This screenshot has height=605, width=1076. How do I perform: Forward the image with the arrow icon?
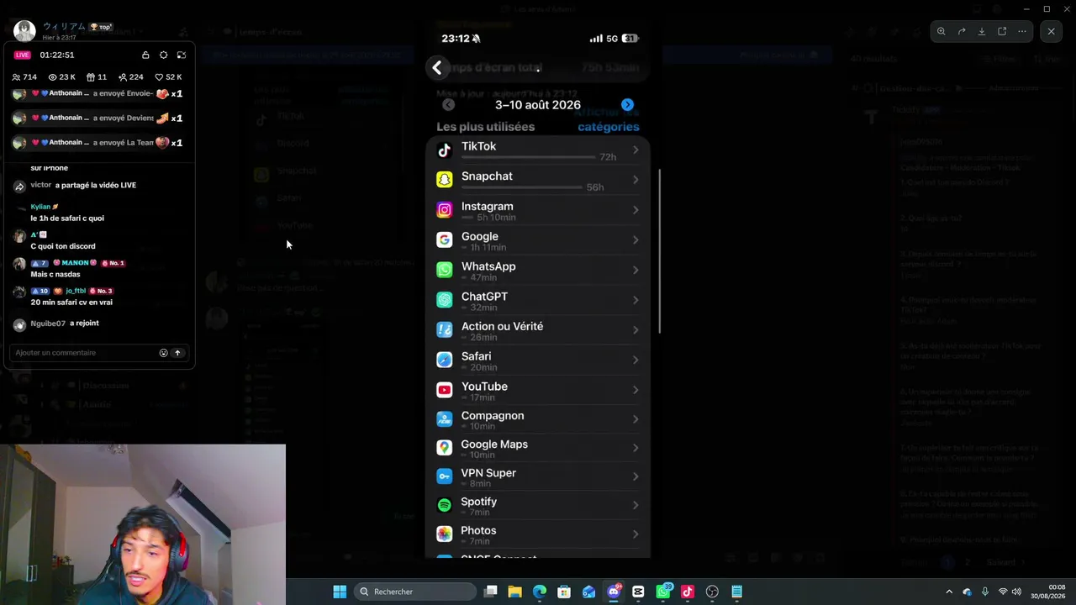coord(962,32)
